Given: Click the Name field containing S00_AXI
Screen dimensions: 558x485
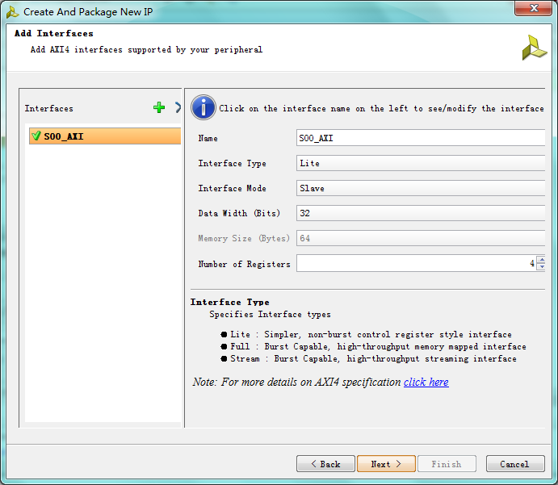Looking at the screenshot, I should tap(421, 138).
